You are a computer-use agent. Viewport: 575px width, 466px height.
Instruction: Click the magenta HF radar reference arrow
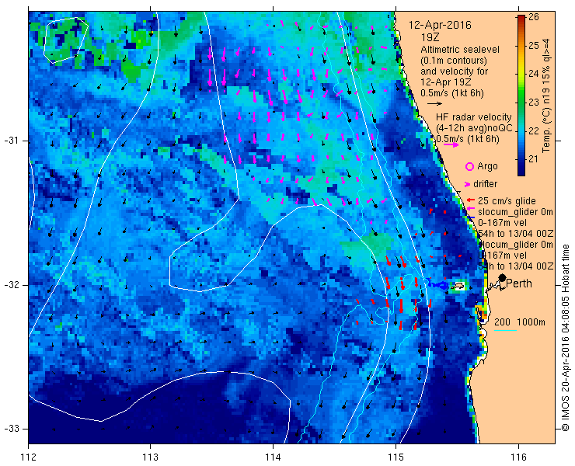point(451,144)
